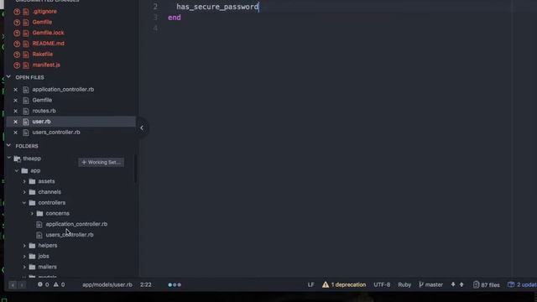This screenshot has width=537, height=302.
Task: Collapse the sidebar with the arrow handle
Action: click(142, 128)
